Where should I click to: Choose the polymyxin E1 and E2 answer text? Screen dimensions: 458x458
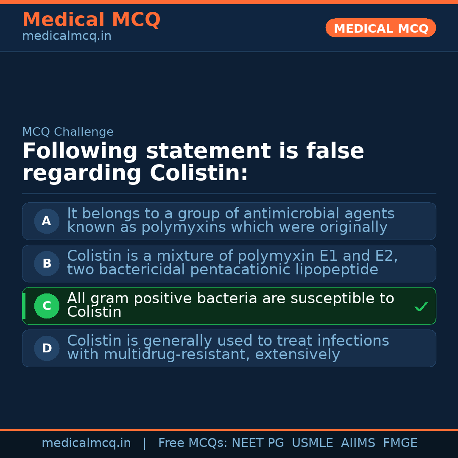tap(232, 263)
